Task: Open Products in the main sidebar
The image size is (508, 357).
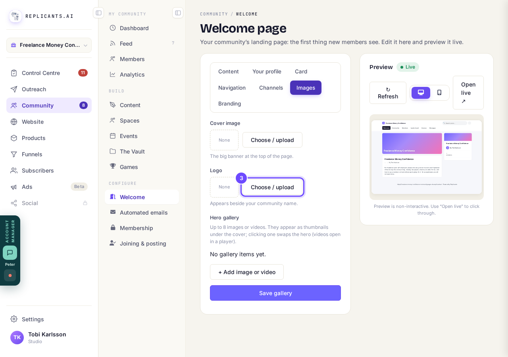Action: point(49,138)
